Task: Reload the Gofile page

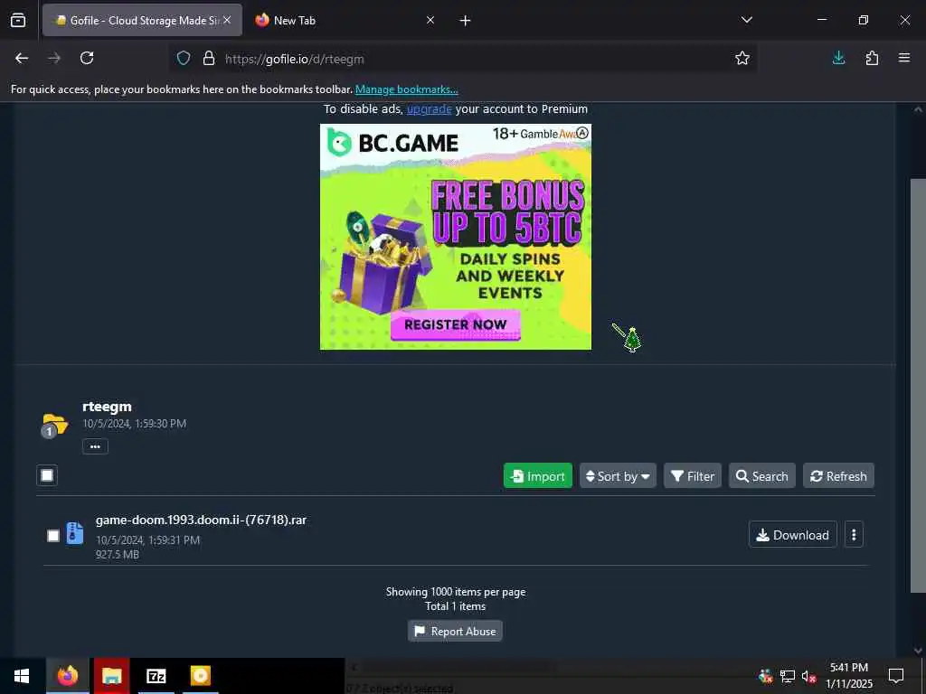Action: tap(87, 58)
